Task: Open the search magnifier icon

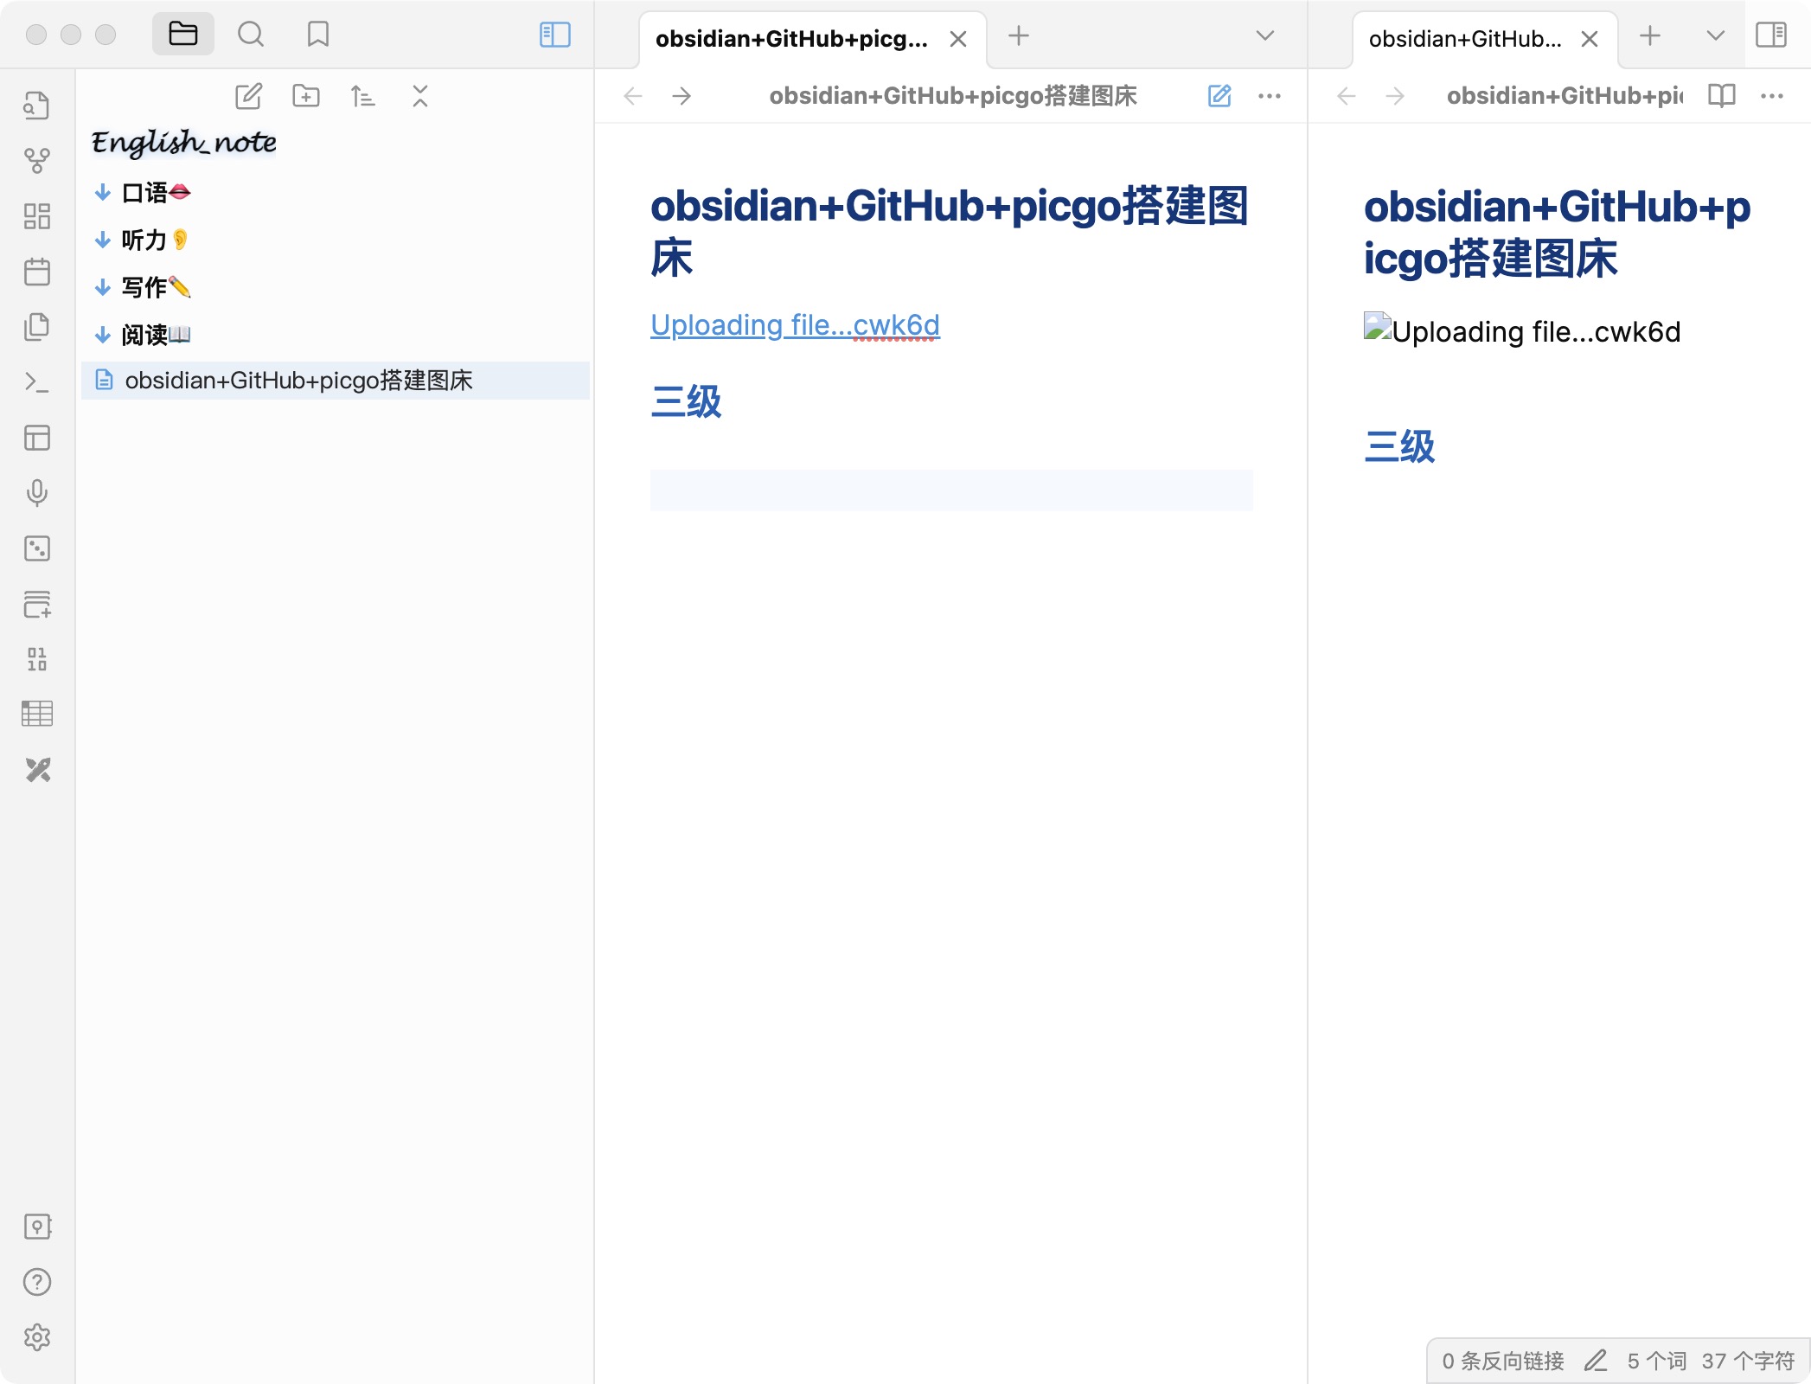Action: click(251, 35)
